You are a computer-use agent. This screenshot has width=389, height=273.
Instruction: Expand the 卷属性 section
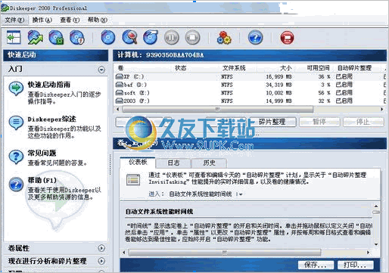pyautogui.click(x=101, y=248)
